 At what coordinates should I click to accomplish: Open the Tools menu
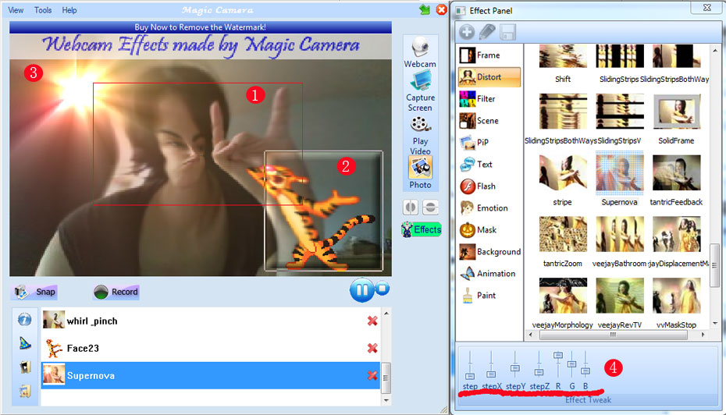43,10
